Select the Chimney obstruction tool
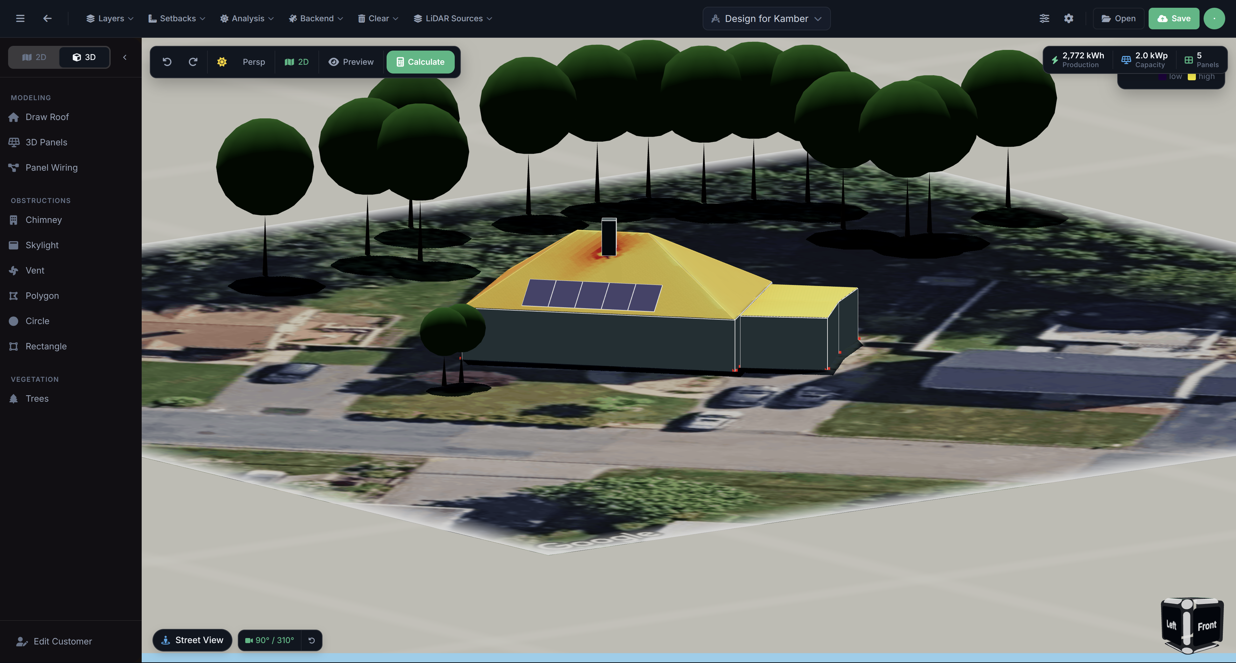Image resolution: width=1236 pixels, height=663 pixels. (x=43, y=220)
